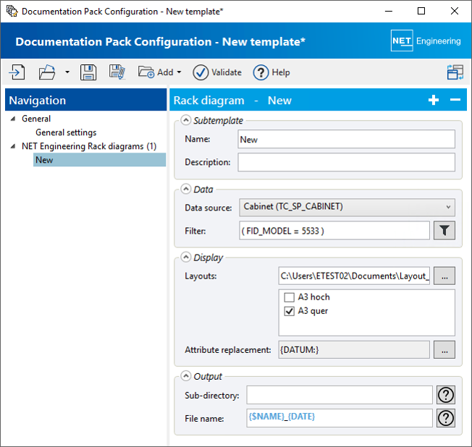472x447 pixels.
Task: Click the Save As toolbar icon
Action: click(x=117, y=72)
